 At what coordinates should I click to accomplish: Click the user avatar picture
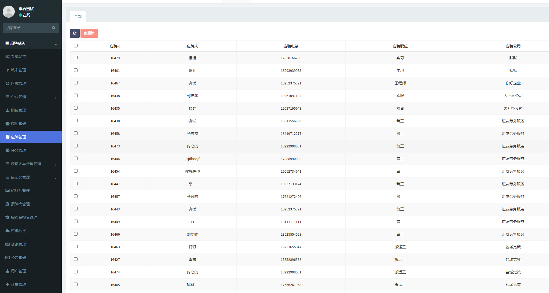point(9,12)
